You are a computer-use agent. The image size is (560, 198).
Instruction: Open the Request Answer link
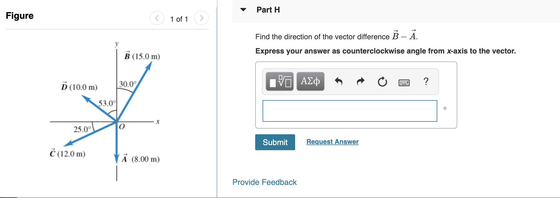click(x=332, y=142)
